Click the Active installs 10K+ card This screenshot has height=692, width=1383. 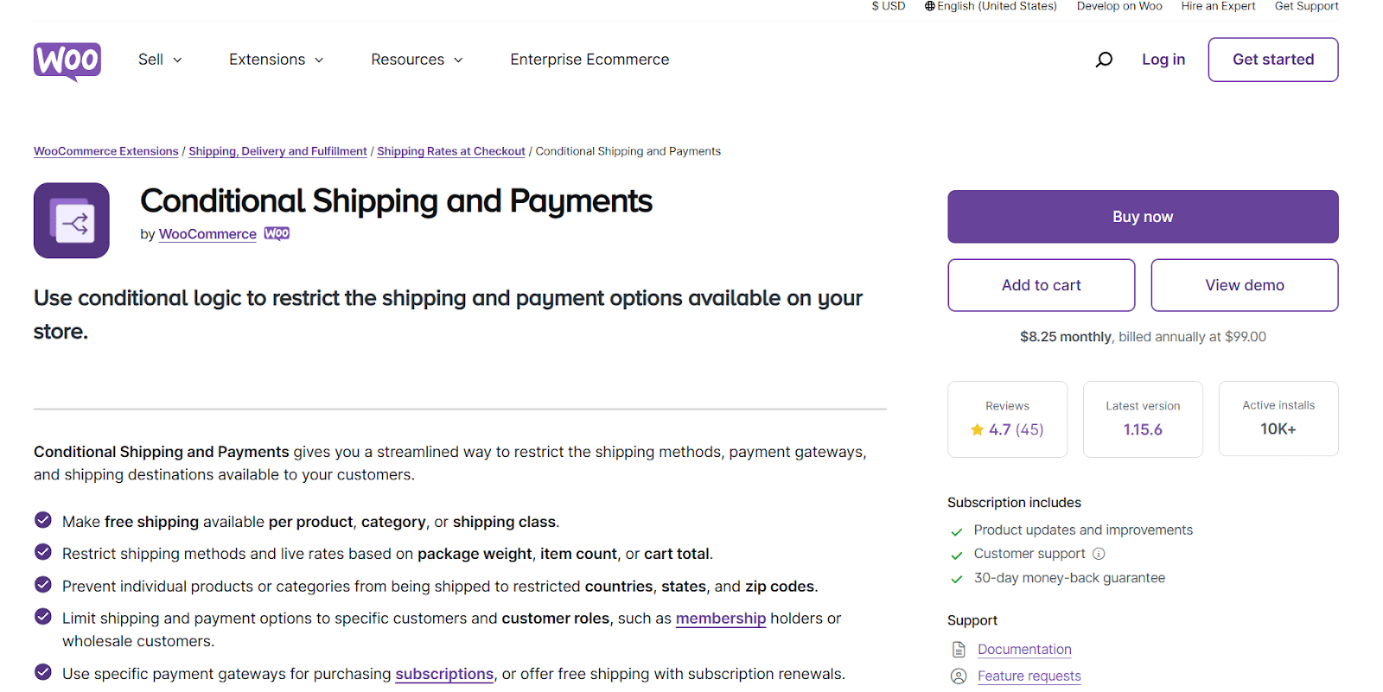tap(1278, 419)
